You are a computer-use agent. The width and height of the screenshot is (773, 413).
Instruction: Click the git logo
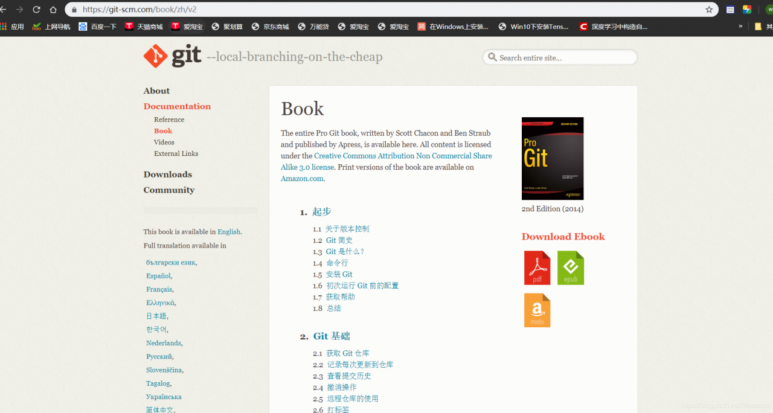tap(172, 56)
